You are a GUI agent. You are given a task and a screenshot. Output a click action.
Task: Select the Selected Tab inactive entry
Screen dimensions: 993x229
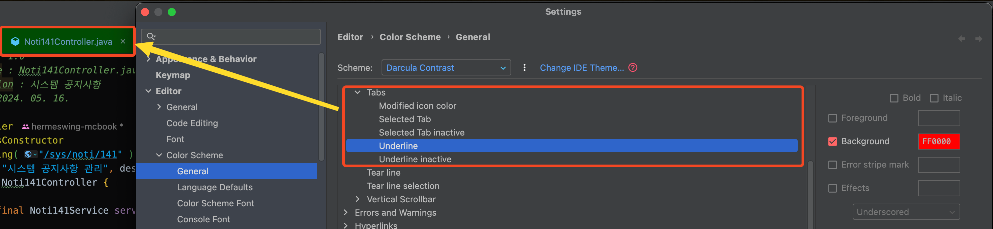[421, 133]
